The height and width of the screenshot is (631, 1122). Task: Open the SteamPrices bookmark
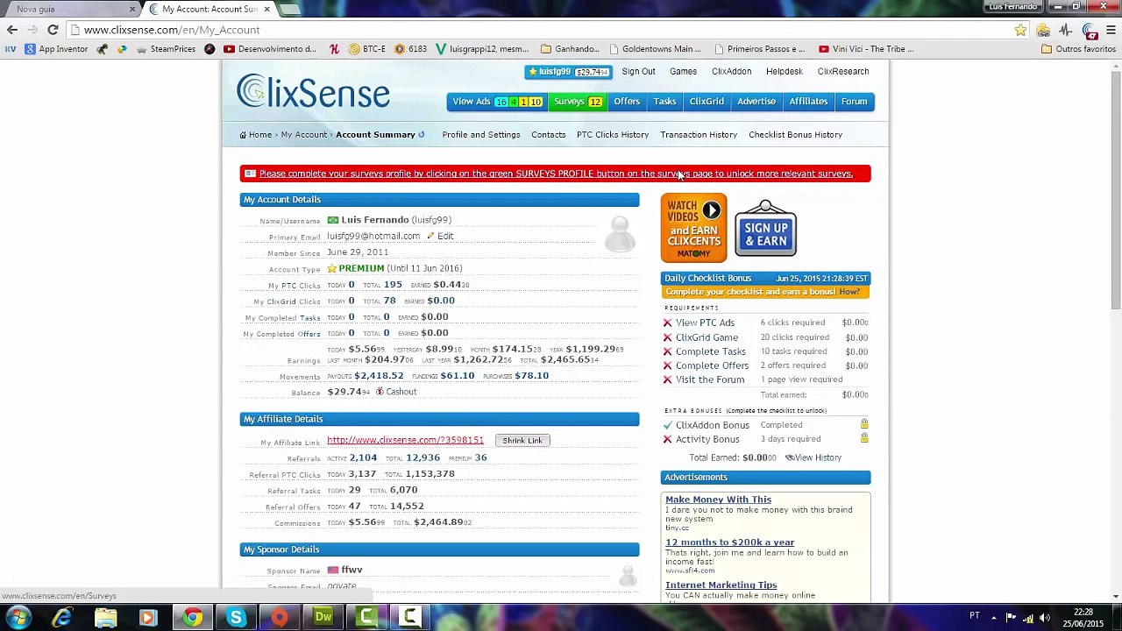166,49
